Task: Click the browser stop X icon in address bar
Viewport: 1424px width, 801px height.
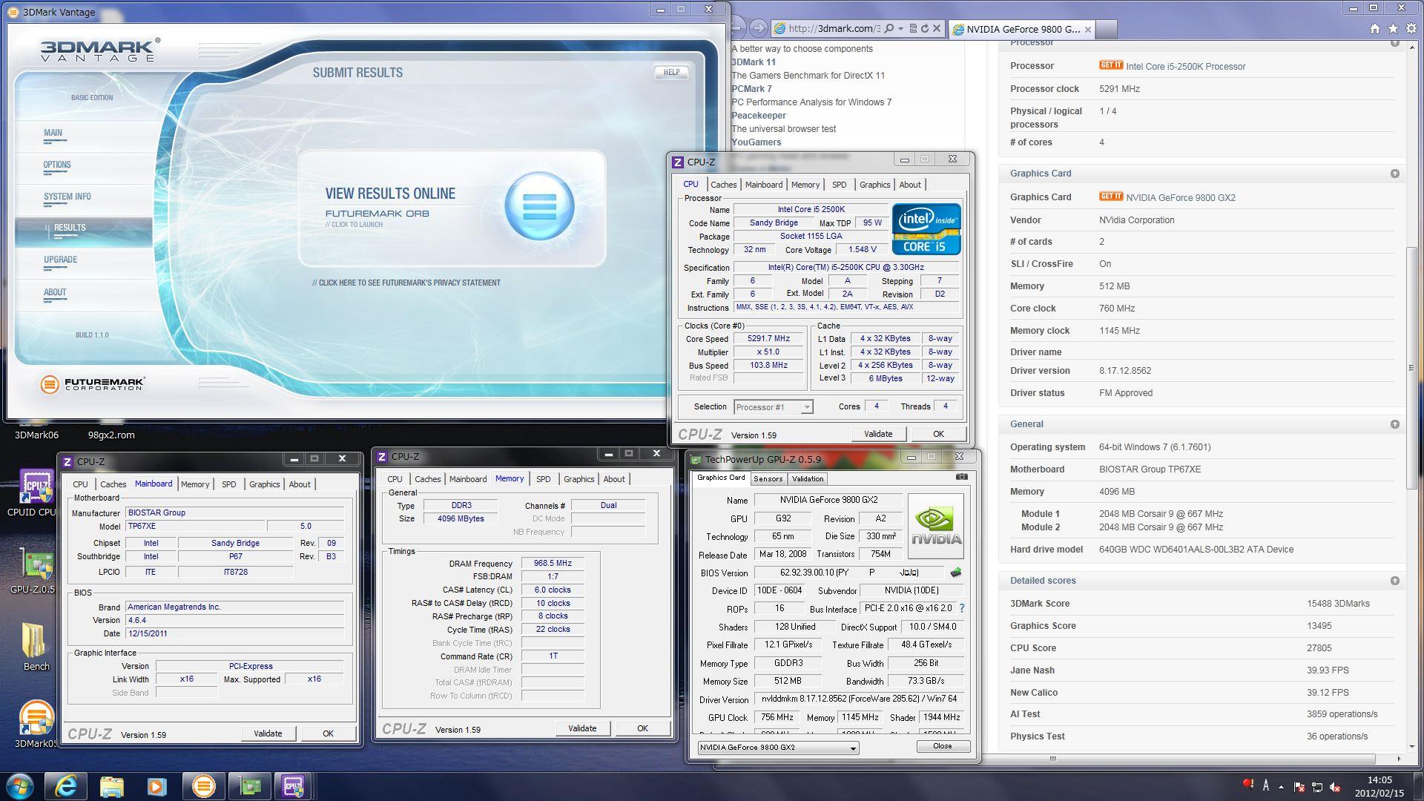Action: tap(937, 29)
